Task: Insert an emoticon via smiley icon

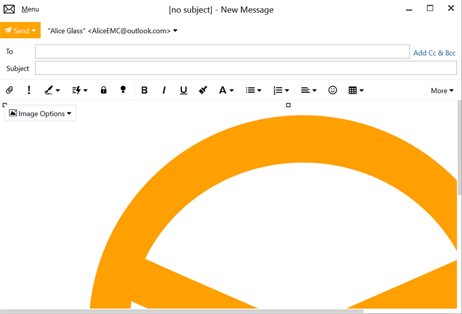Action: point(333,90)
